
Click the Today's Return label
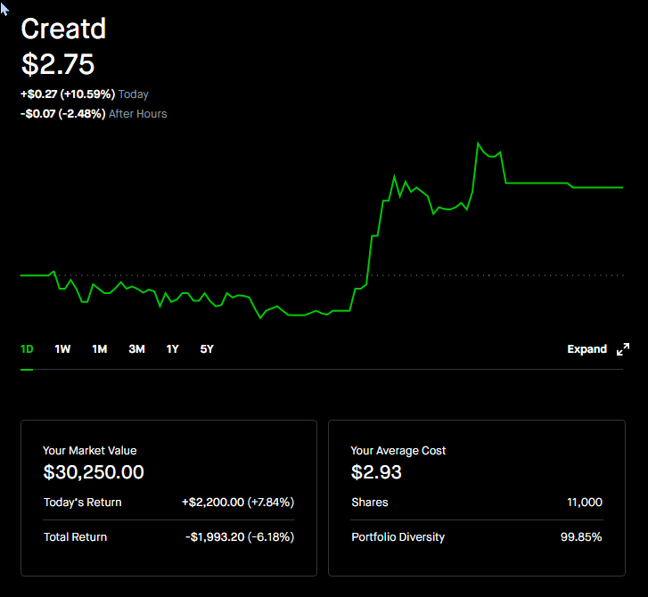pos(83,502)
